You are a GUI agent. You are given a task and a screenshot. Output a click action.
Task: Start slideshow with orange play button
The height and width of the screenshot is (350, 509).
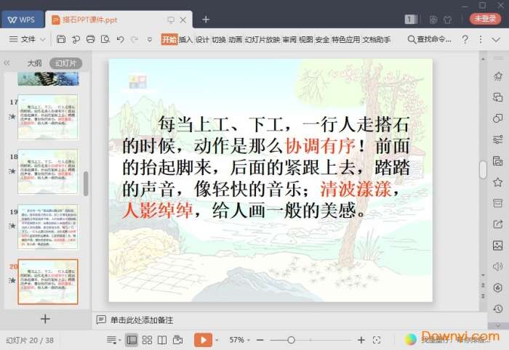coord(203,340)
